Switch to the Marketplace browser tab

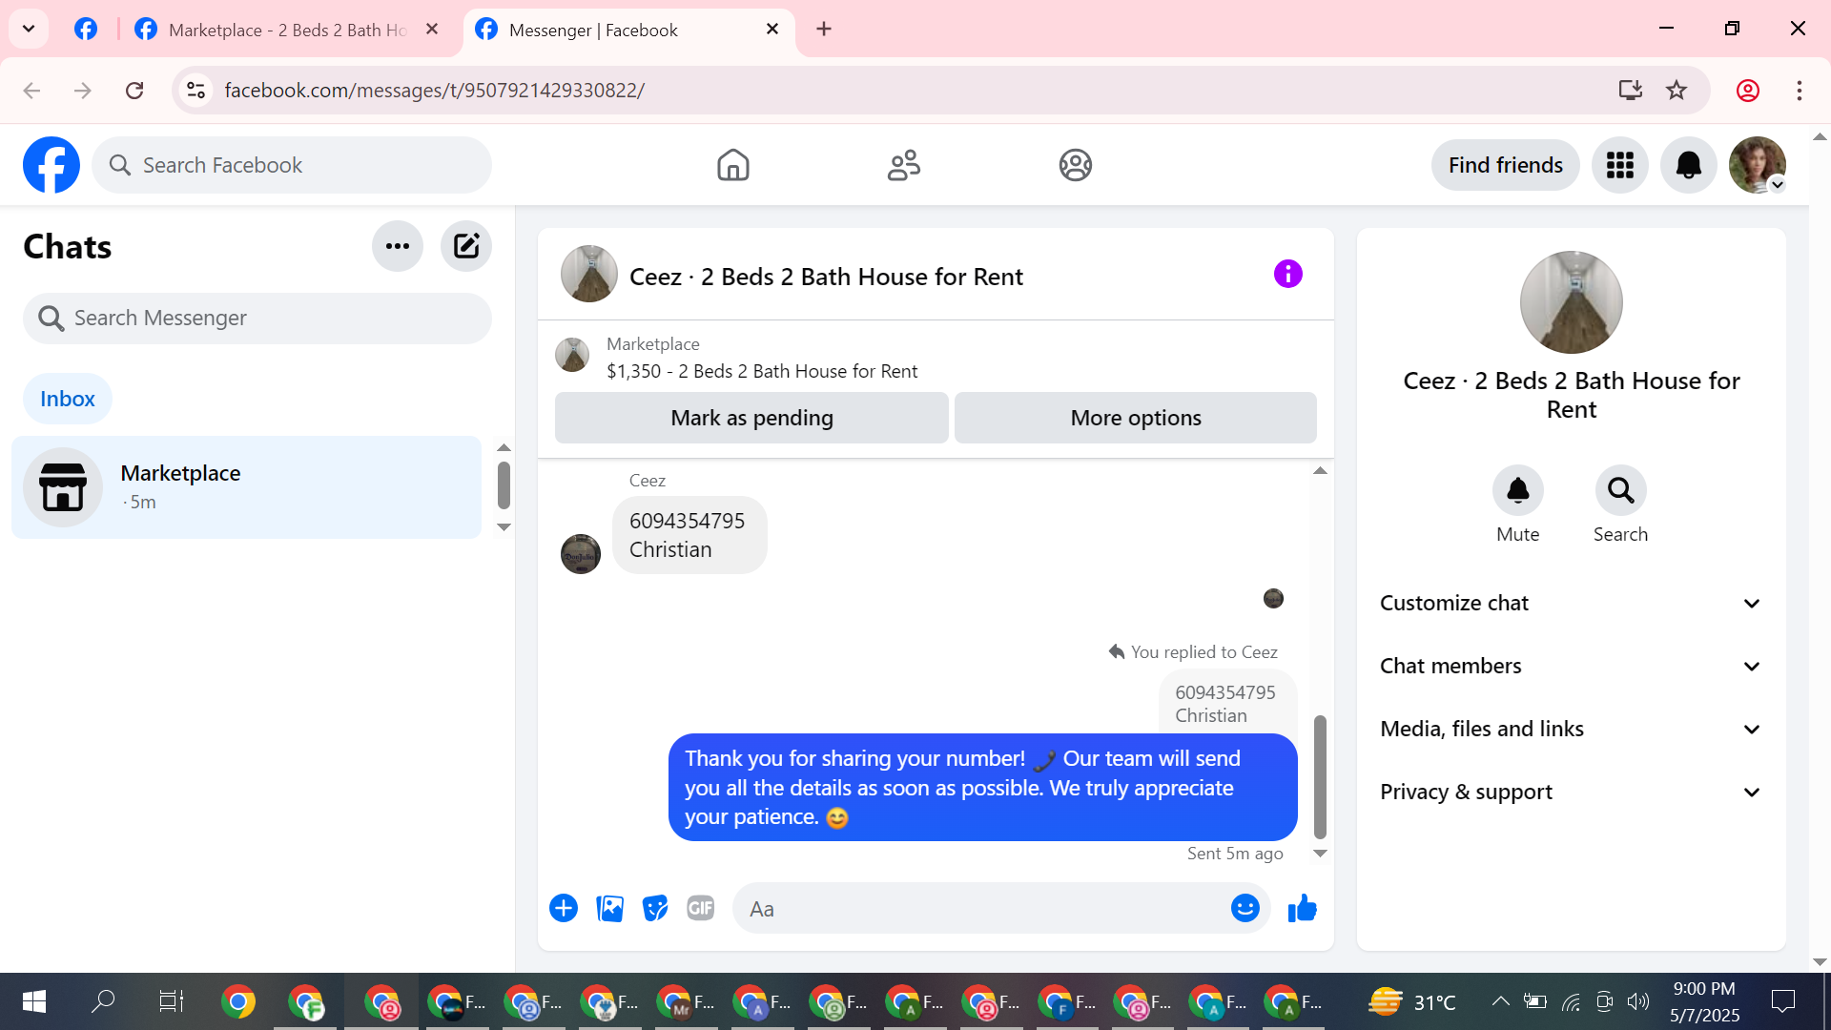[286, 30]
